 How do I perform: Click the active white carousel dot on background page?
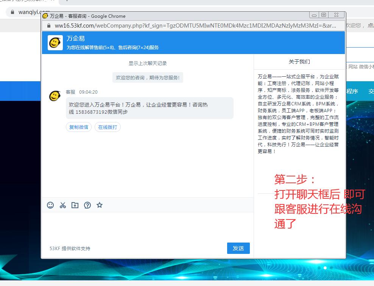(325, 267)
